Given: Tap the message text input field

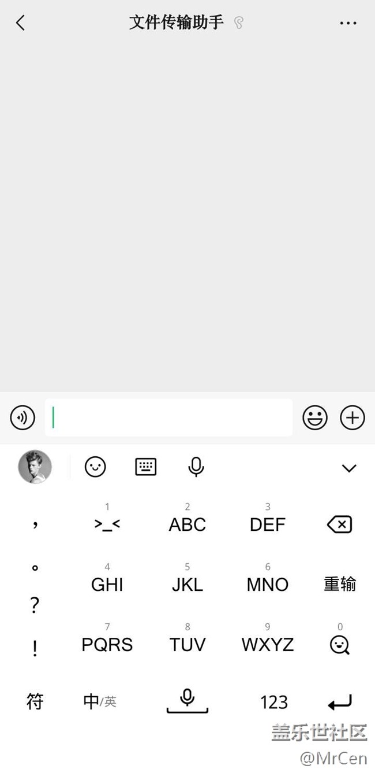Looking at the screenshot, I should 168,417.
